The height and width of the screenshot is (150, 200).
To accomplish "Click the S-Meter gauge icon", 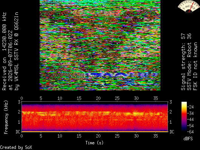I will click(x=189, y=6).
